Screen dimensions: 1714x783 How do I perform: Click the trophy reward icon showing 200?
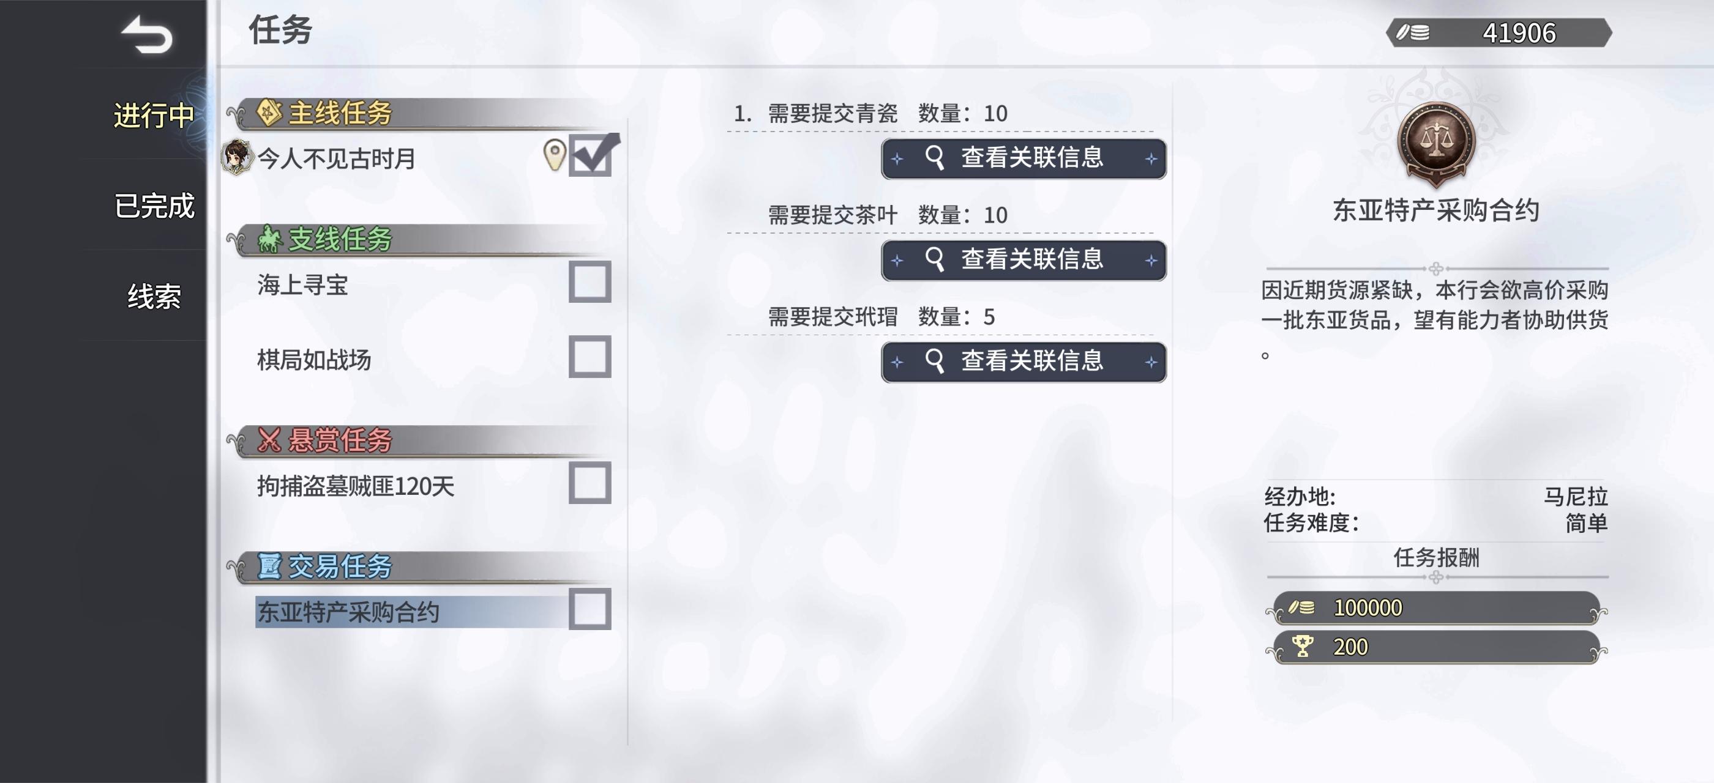(x=1302, y=646)
